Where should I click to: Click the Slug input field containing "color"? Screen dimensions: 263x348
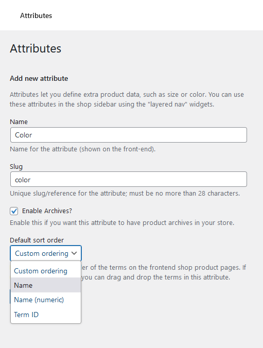pyautogui.click(x=129, y=179)
